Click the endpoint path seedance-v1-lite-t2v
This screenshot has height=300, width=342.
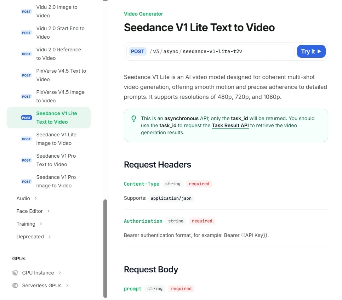tap(212, 51)
